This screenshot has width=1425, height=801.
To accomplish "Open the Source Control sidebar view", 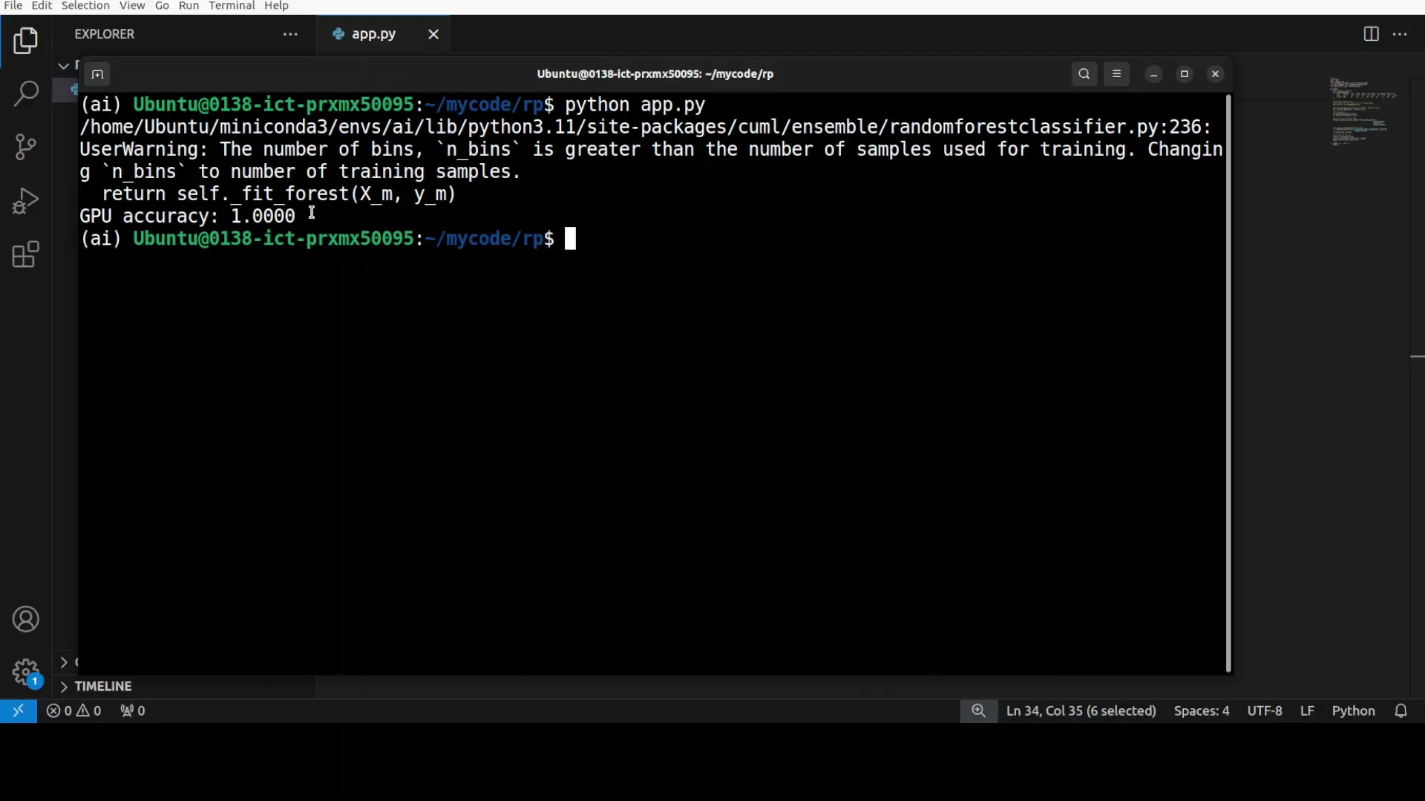I will pyautogui.click(x=26, y=147).
